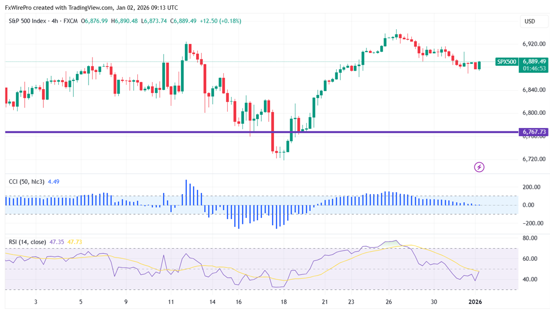Click the FxWirePro TradingView attribution text

[91, 8]
